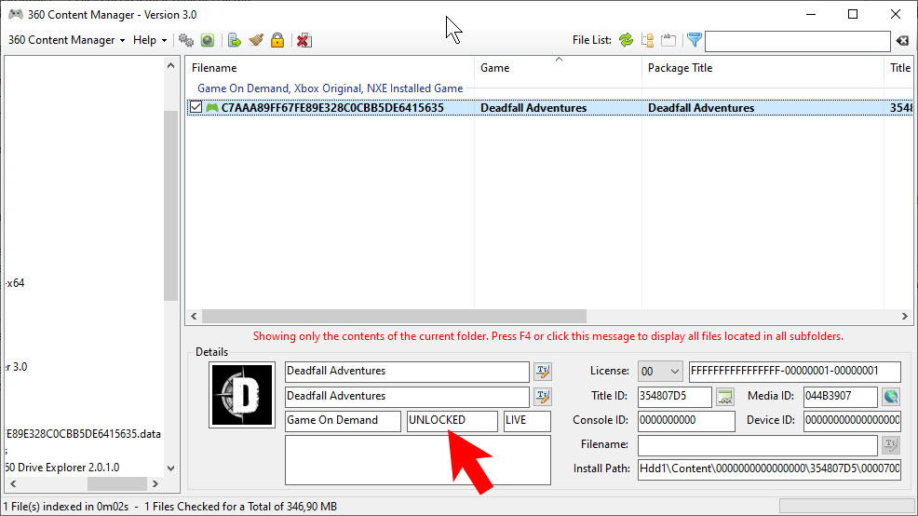Click the icon next to Title ID field
The width and height of the screenshot is (918, 516).
tap(724, 397)
